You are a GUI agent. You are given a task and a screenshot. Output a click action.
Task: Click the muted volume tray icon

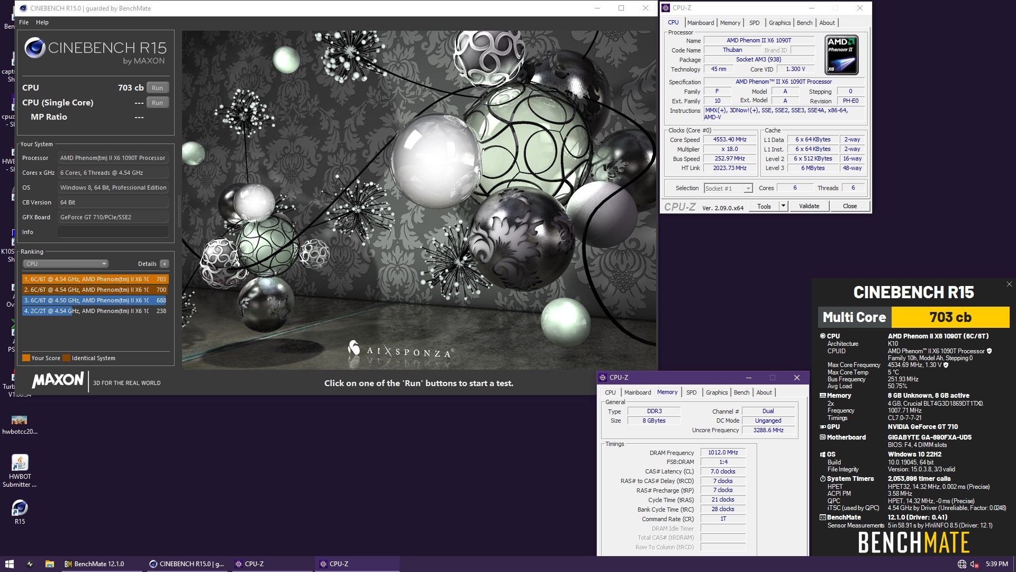pos(974,564)
